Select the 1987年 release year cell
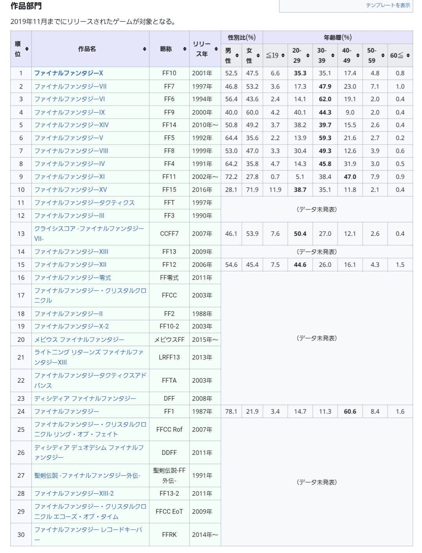422x553 pixels. click(205, 411)
